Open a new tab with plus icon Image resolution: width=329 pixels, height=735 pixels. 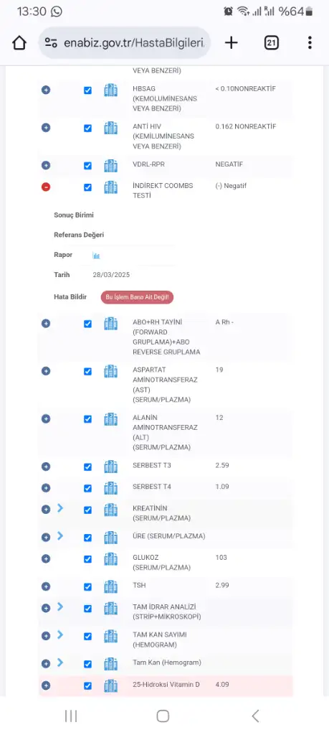232,43
